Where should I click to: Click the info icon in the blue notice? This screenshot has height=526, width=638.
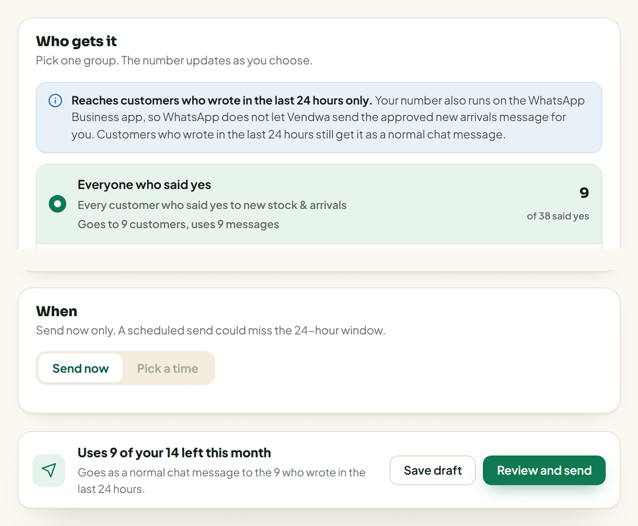coord(55,101)
